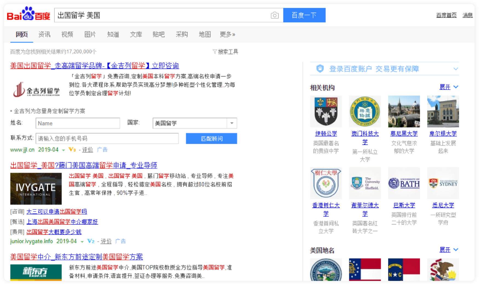The width and height of the screenshot is (479, 285).
Task: Switch to the 图片 tab
Action: (x=90, y=34)
